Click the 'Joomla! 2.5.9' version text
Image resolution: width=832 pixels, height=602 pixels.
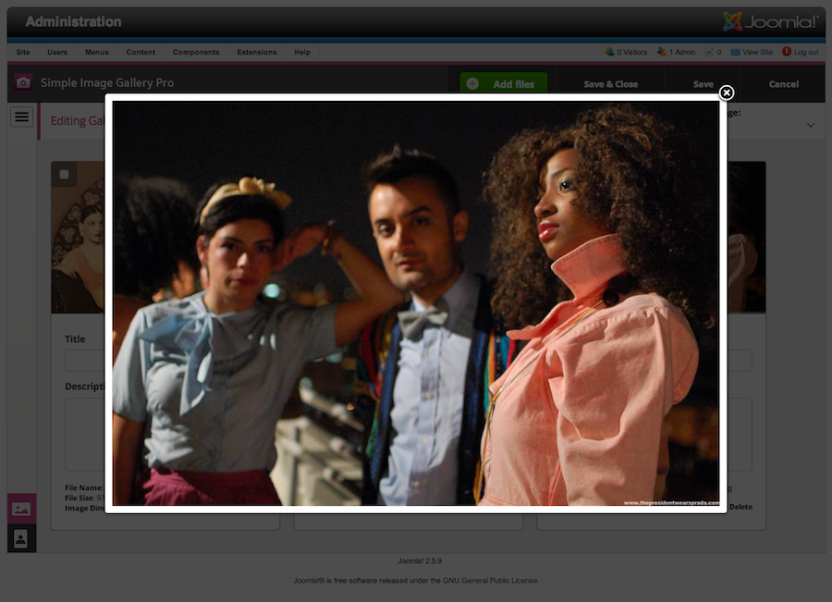pyautogui.click(x=420, y=560)
